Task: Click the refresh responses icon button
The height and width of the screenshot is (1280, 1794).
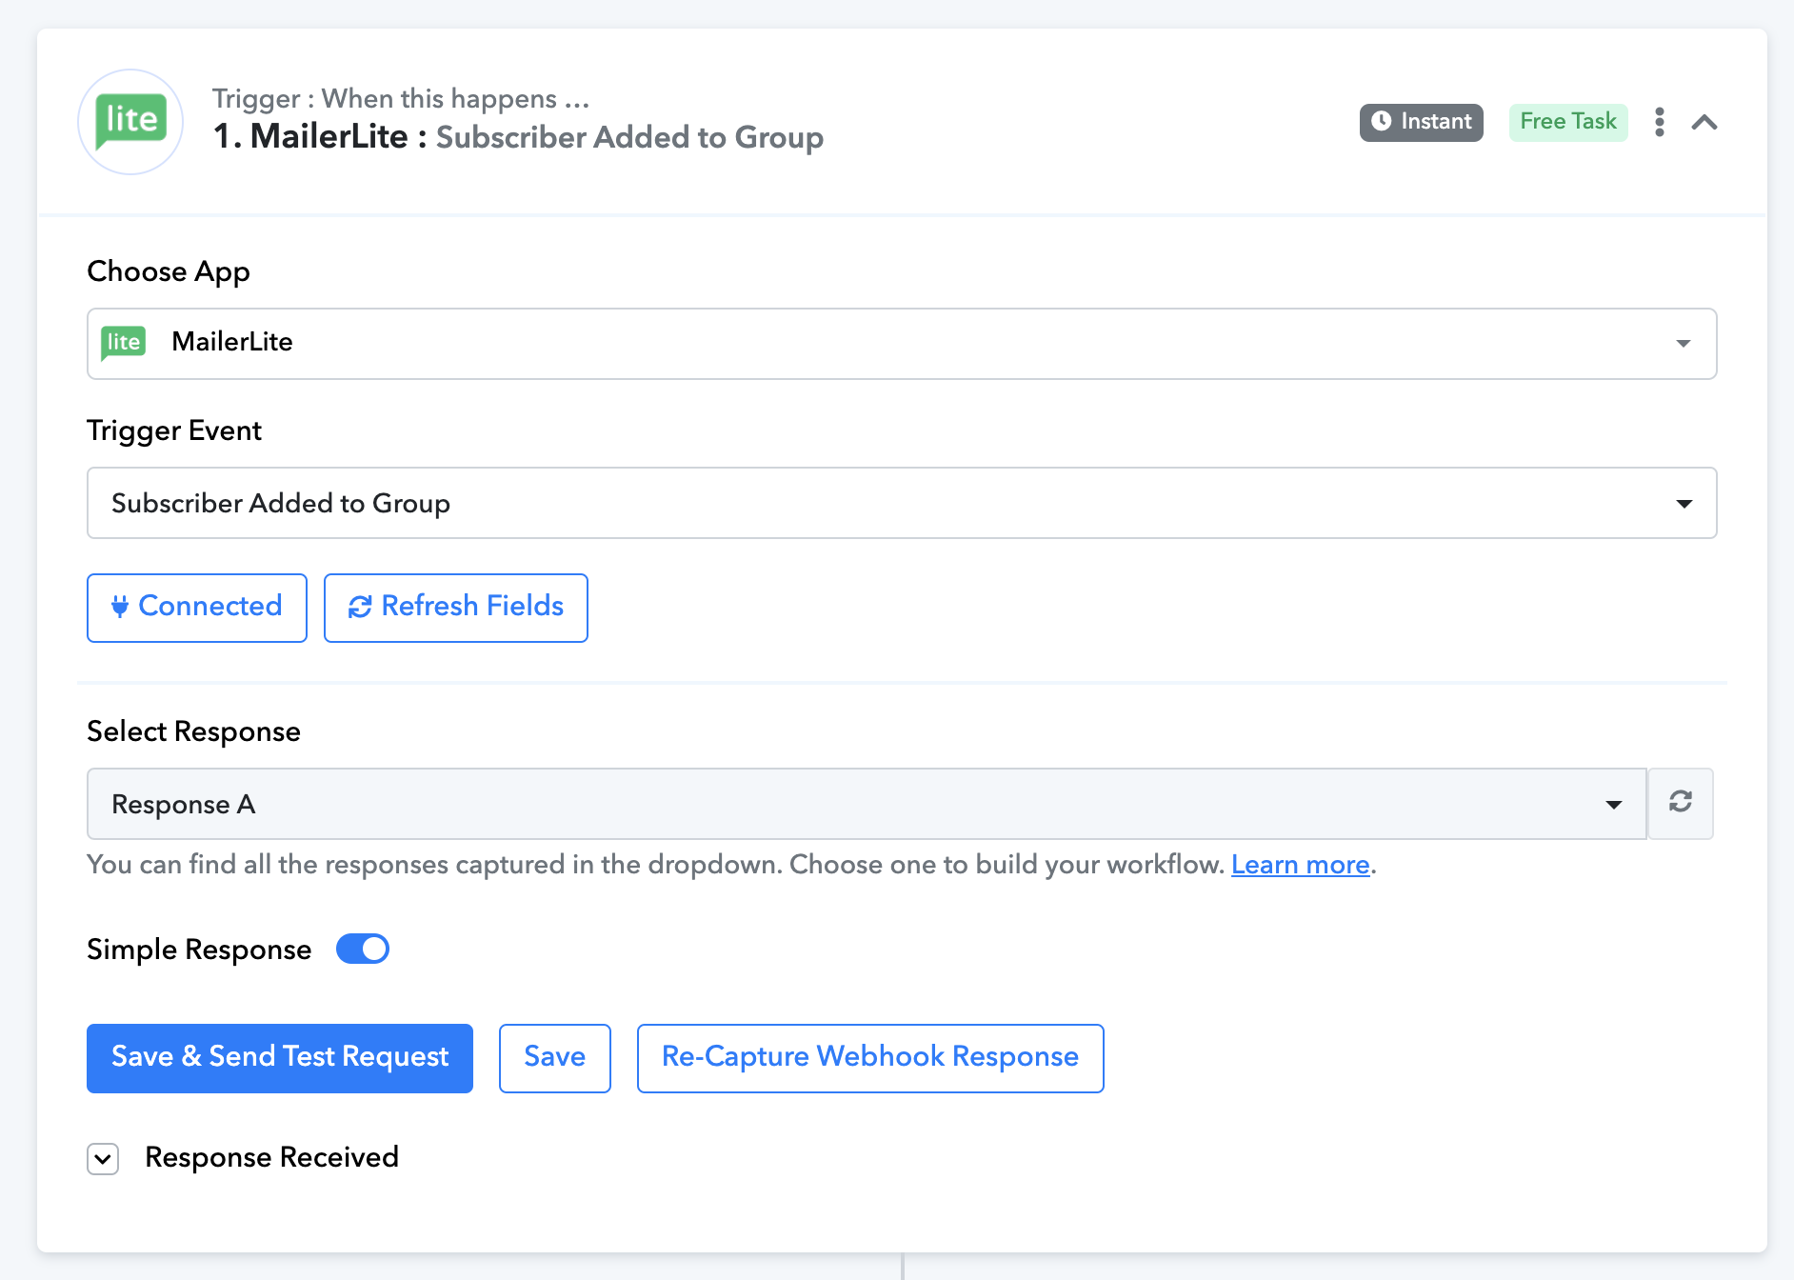Action: click(x=1681, y=803)
